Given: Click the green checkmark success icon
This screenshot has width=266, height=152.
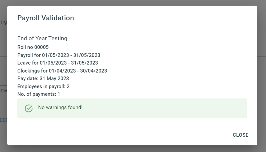Looking at the screenshot, I should point(29,108).
